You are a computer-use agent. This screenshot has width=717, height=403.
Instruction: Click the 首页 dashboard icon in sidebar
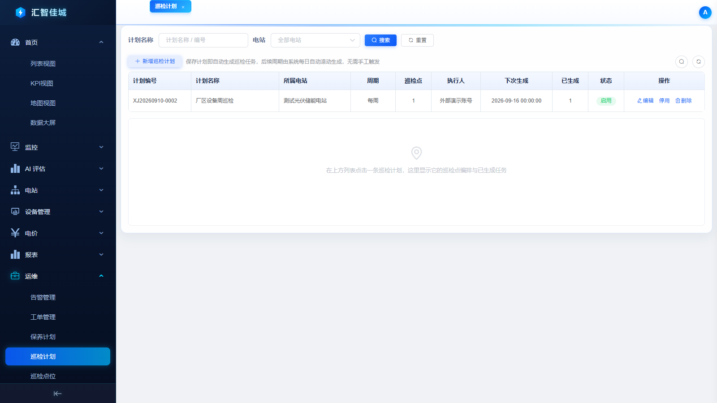(x=15, y=42)
